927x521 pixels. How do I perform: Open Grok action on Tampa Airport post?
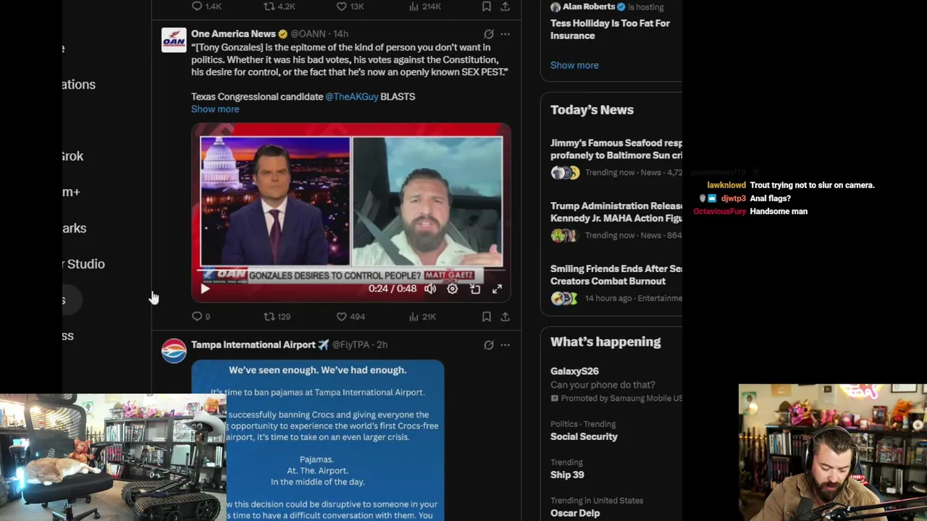pos(489,345)
